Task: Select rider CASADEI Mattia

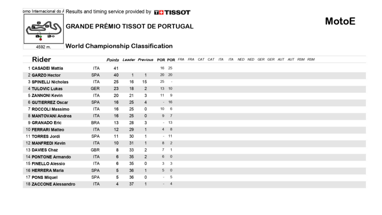Action: [47, 68]
